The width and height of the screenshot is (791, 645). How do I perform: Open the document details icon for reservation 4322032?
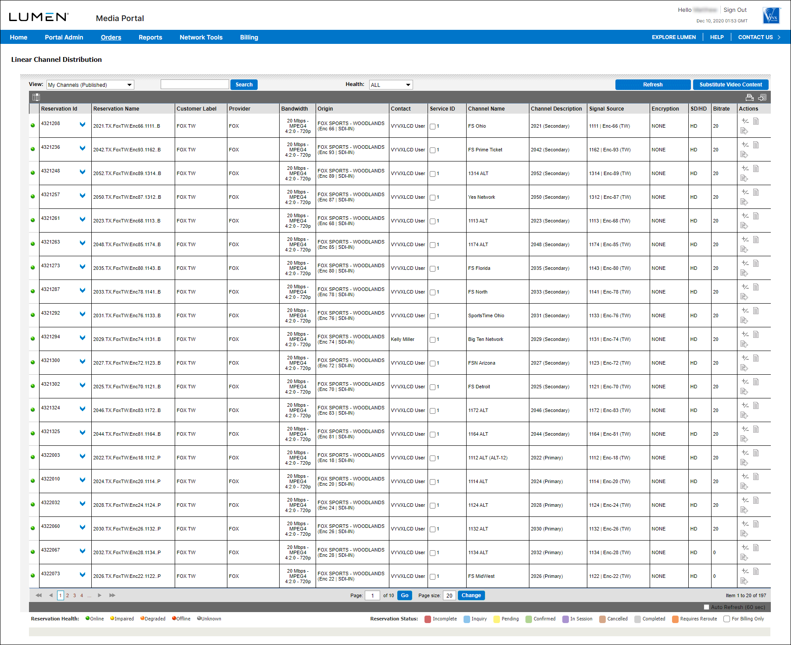pyautogui.click(x=756, y=500)
